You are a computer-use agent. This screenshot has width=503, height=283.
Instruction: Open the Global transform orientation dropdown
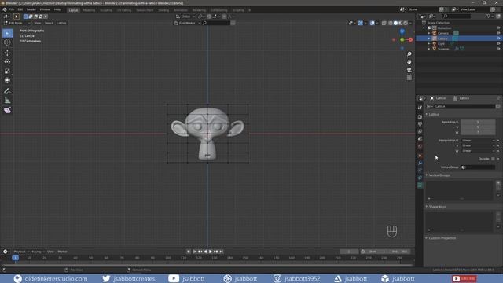tap(185, 17)
